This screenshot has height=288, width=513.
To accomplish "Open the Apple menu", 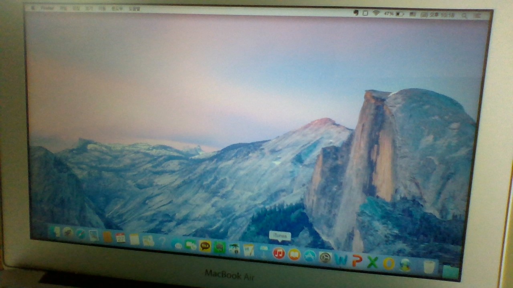I will click(x=33, y=8).
